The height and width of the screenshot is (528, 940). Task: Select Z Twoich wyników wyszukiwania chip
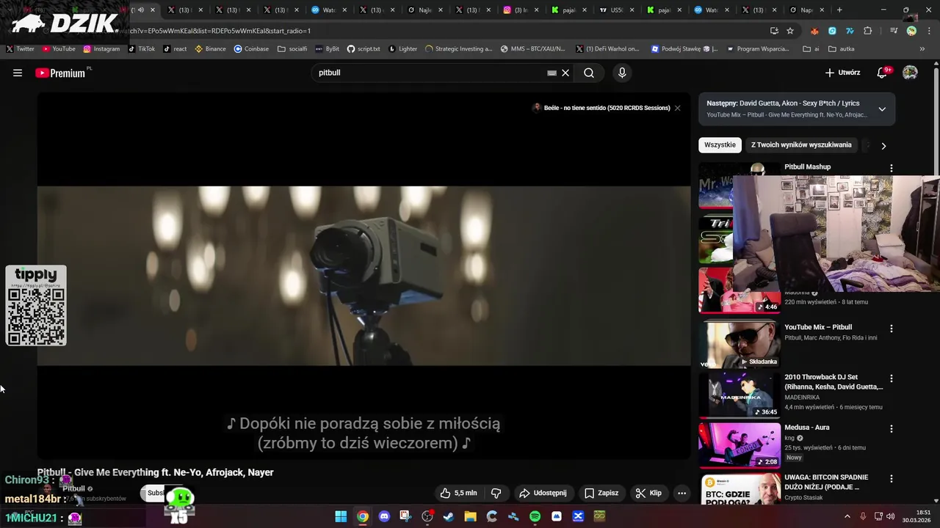tap(801, 145)
